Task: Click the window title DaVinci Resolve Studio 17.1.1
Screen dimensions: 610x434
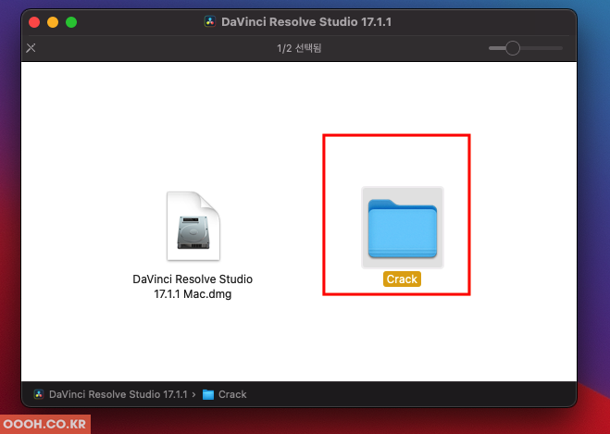Action: point(306,22)
